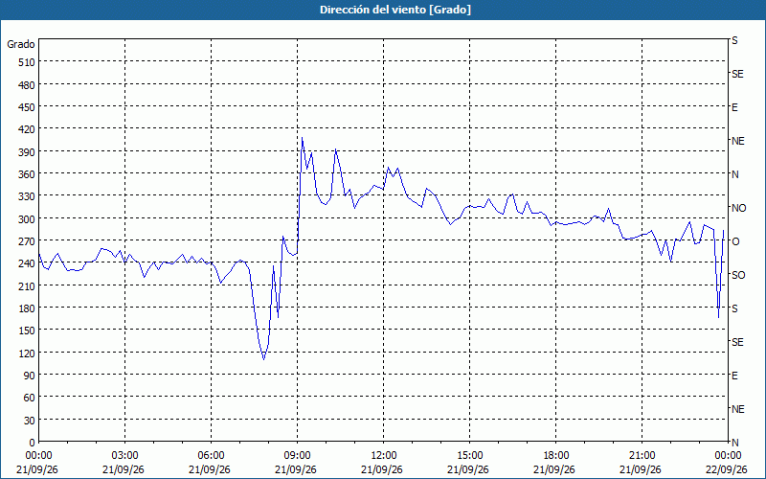Click the 180 degree label on left axis
This screenshot has height=479, width=766.
(28, 308)
